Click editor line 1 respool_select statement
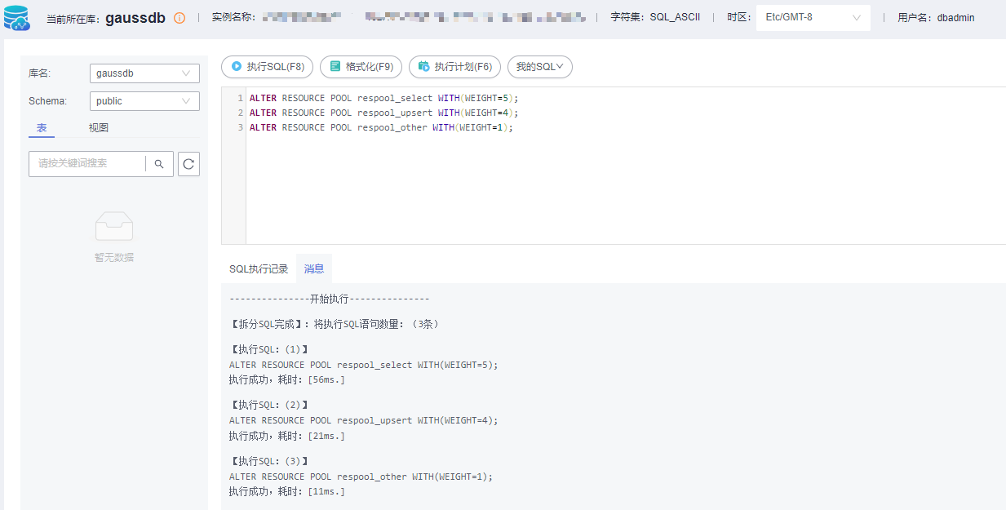 click(x=383, y=98)
